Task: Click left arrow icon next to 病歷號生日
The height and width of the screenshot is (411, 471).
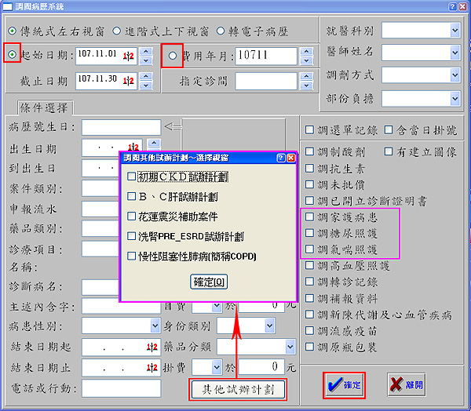Action: [x=173, y=127]
